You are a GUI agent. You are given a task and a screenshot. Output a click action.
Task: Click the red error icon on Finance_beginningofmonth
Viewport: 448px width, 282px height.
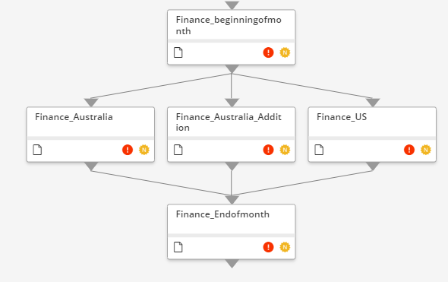click(268, 52)
